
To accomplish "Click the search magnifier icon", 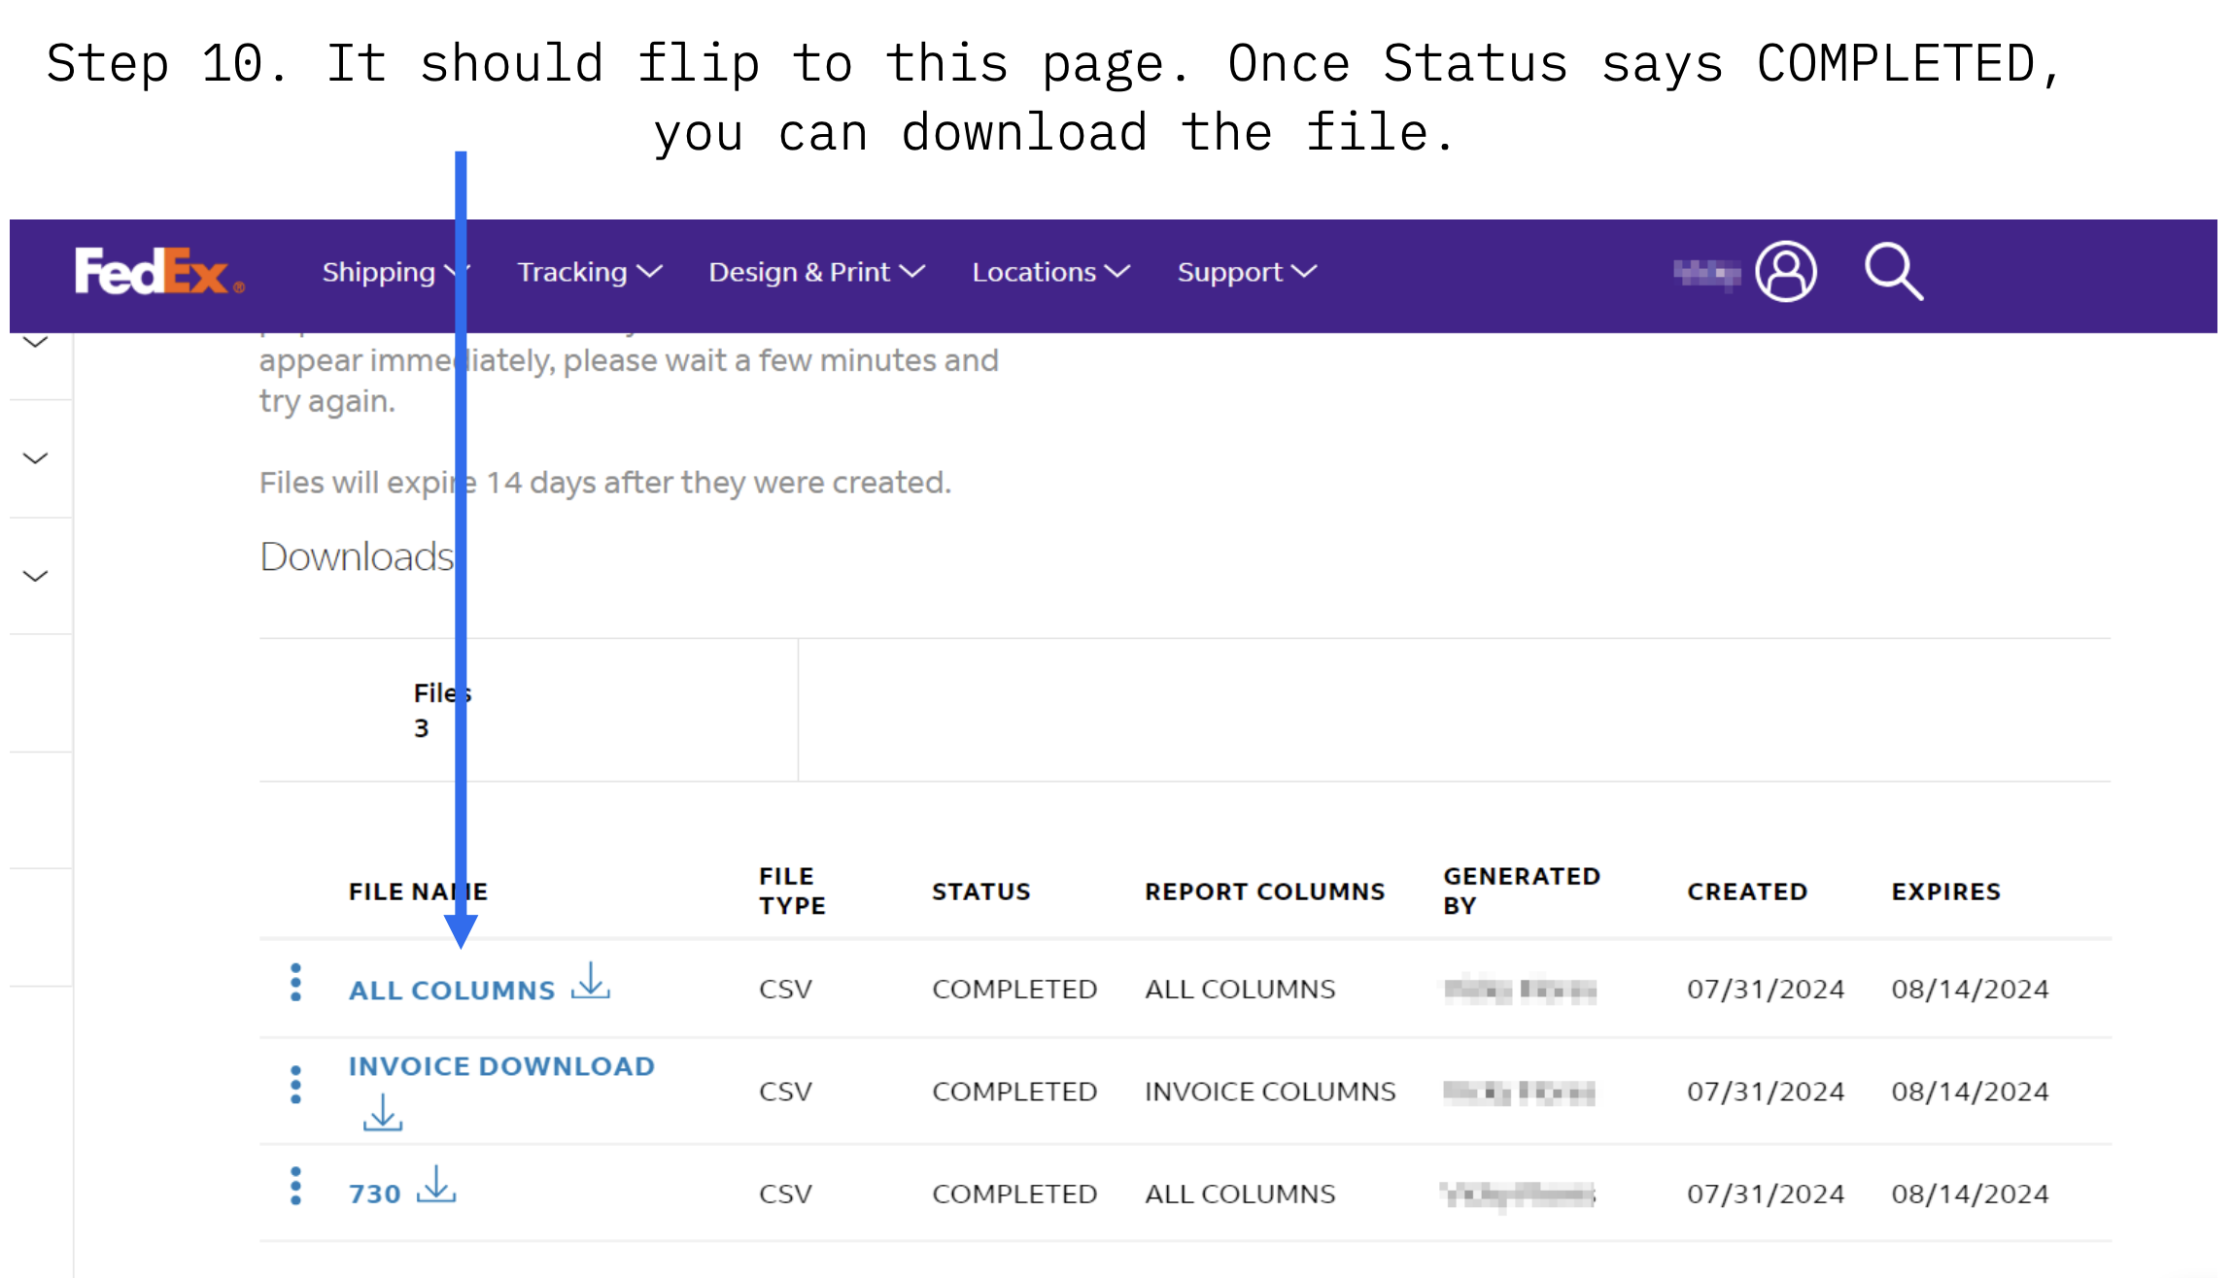I will click(x=1893, y=272).
